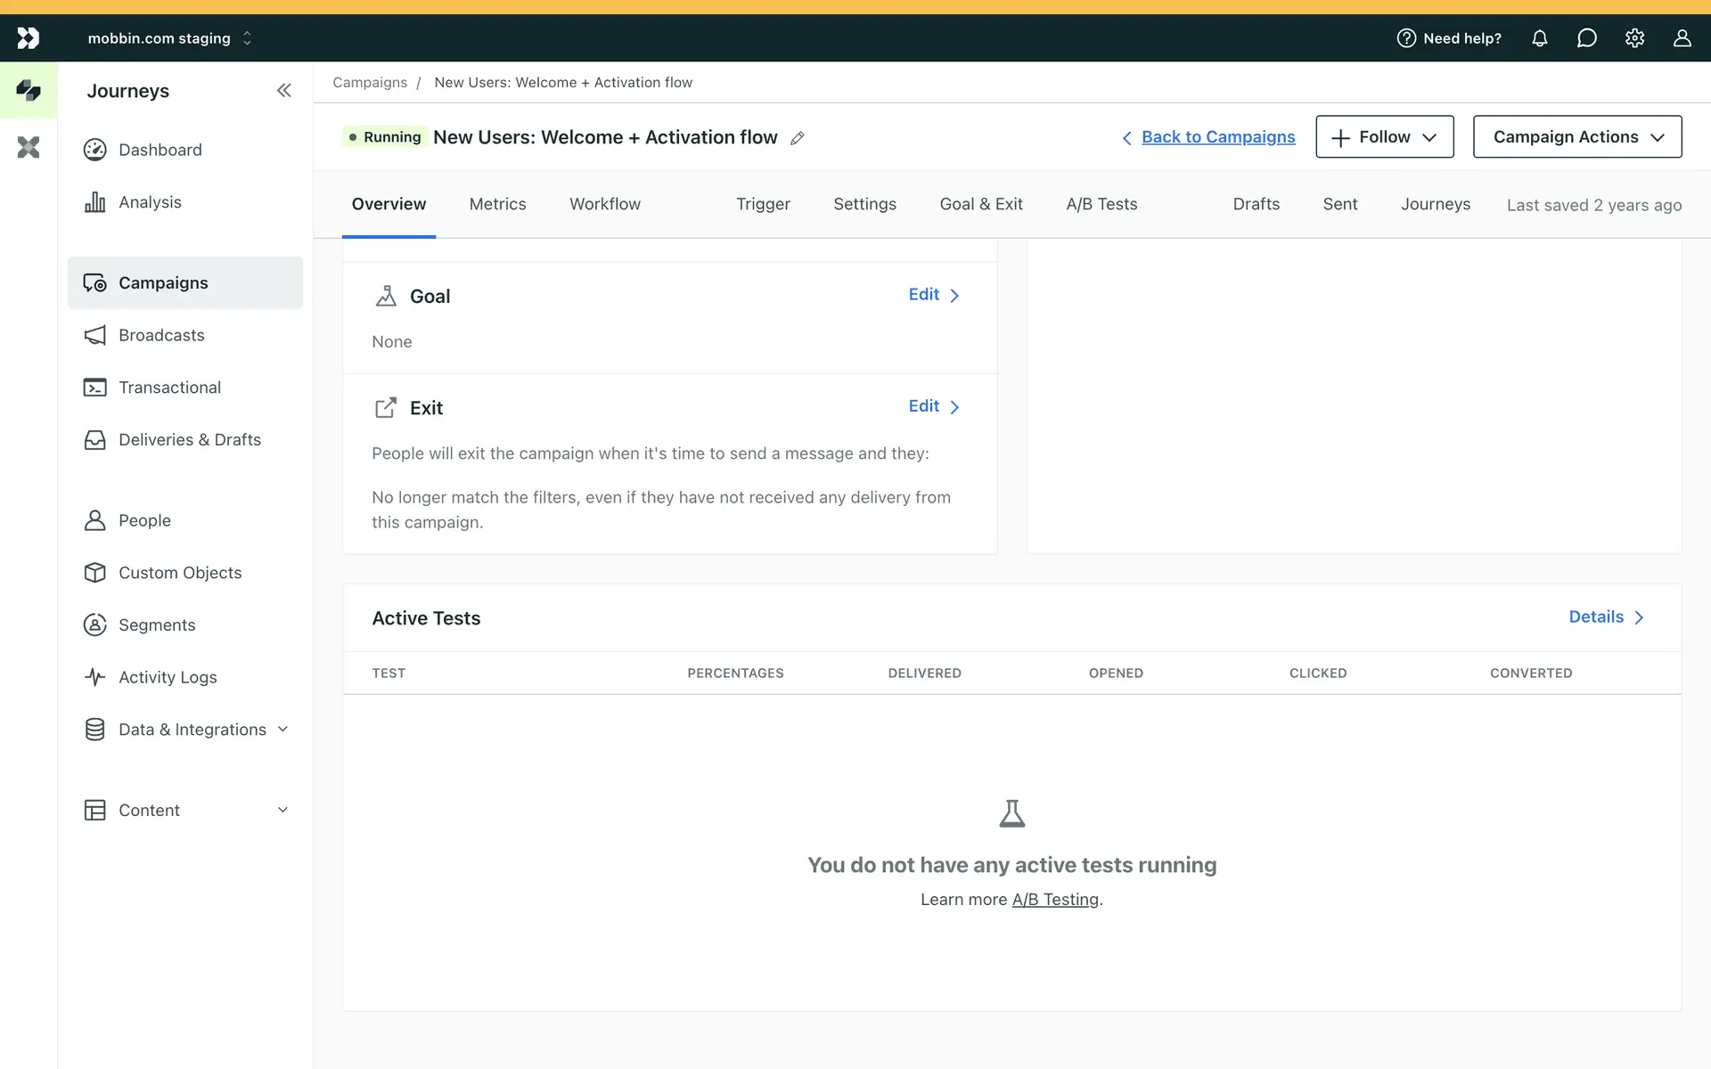Select the Journeys product icon in left rail
1711x1069 pixels.
pos(29,90)
